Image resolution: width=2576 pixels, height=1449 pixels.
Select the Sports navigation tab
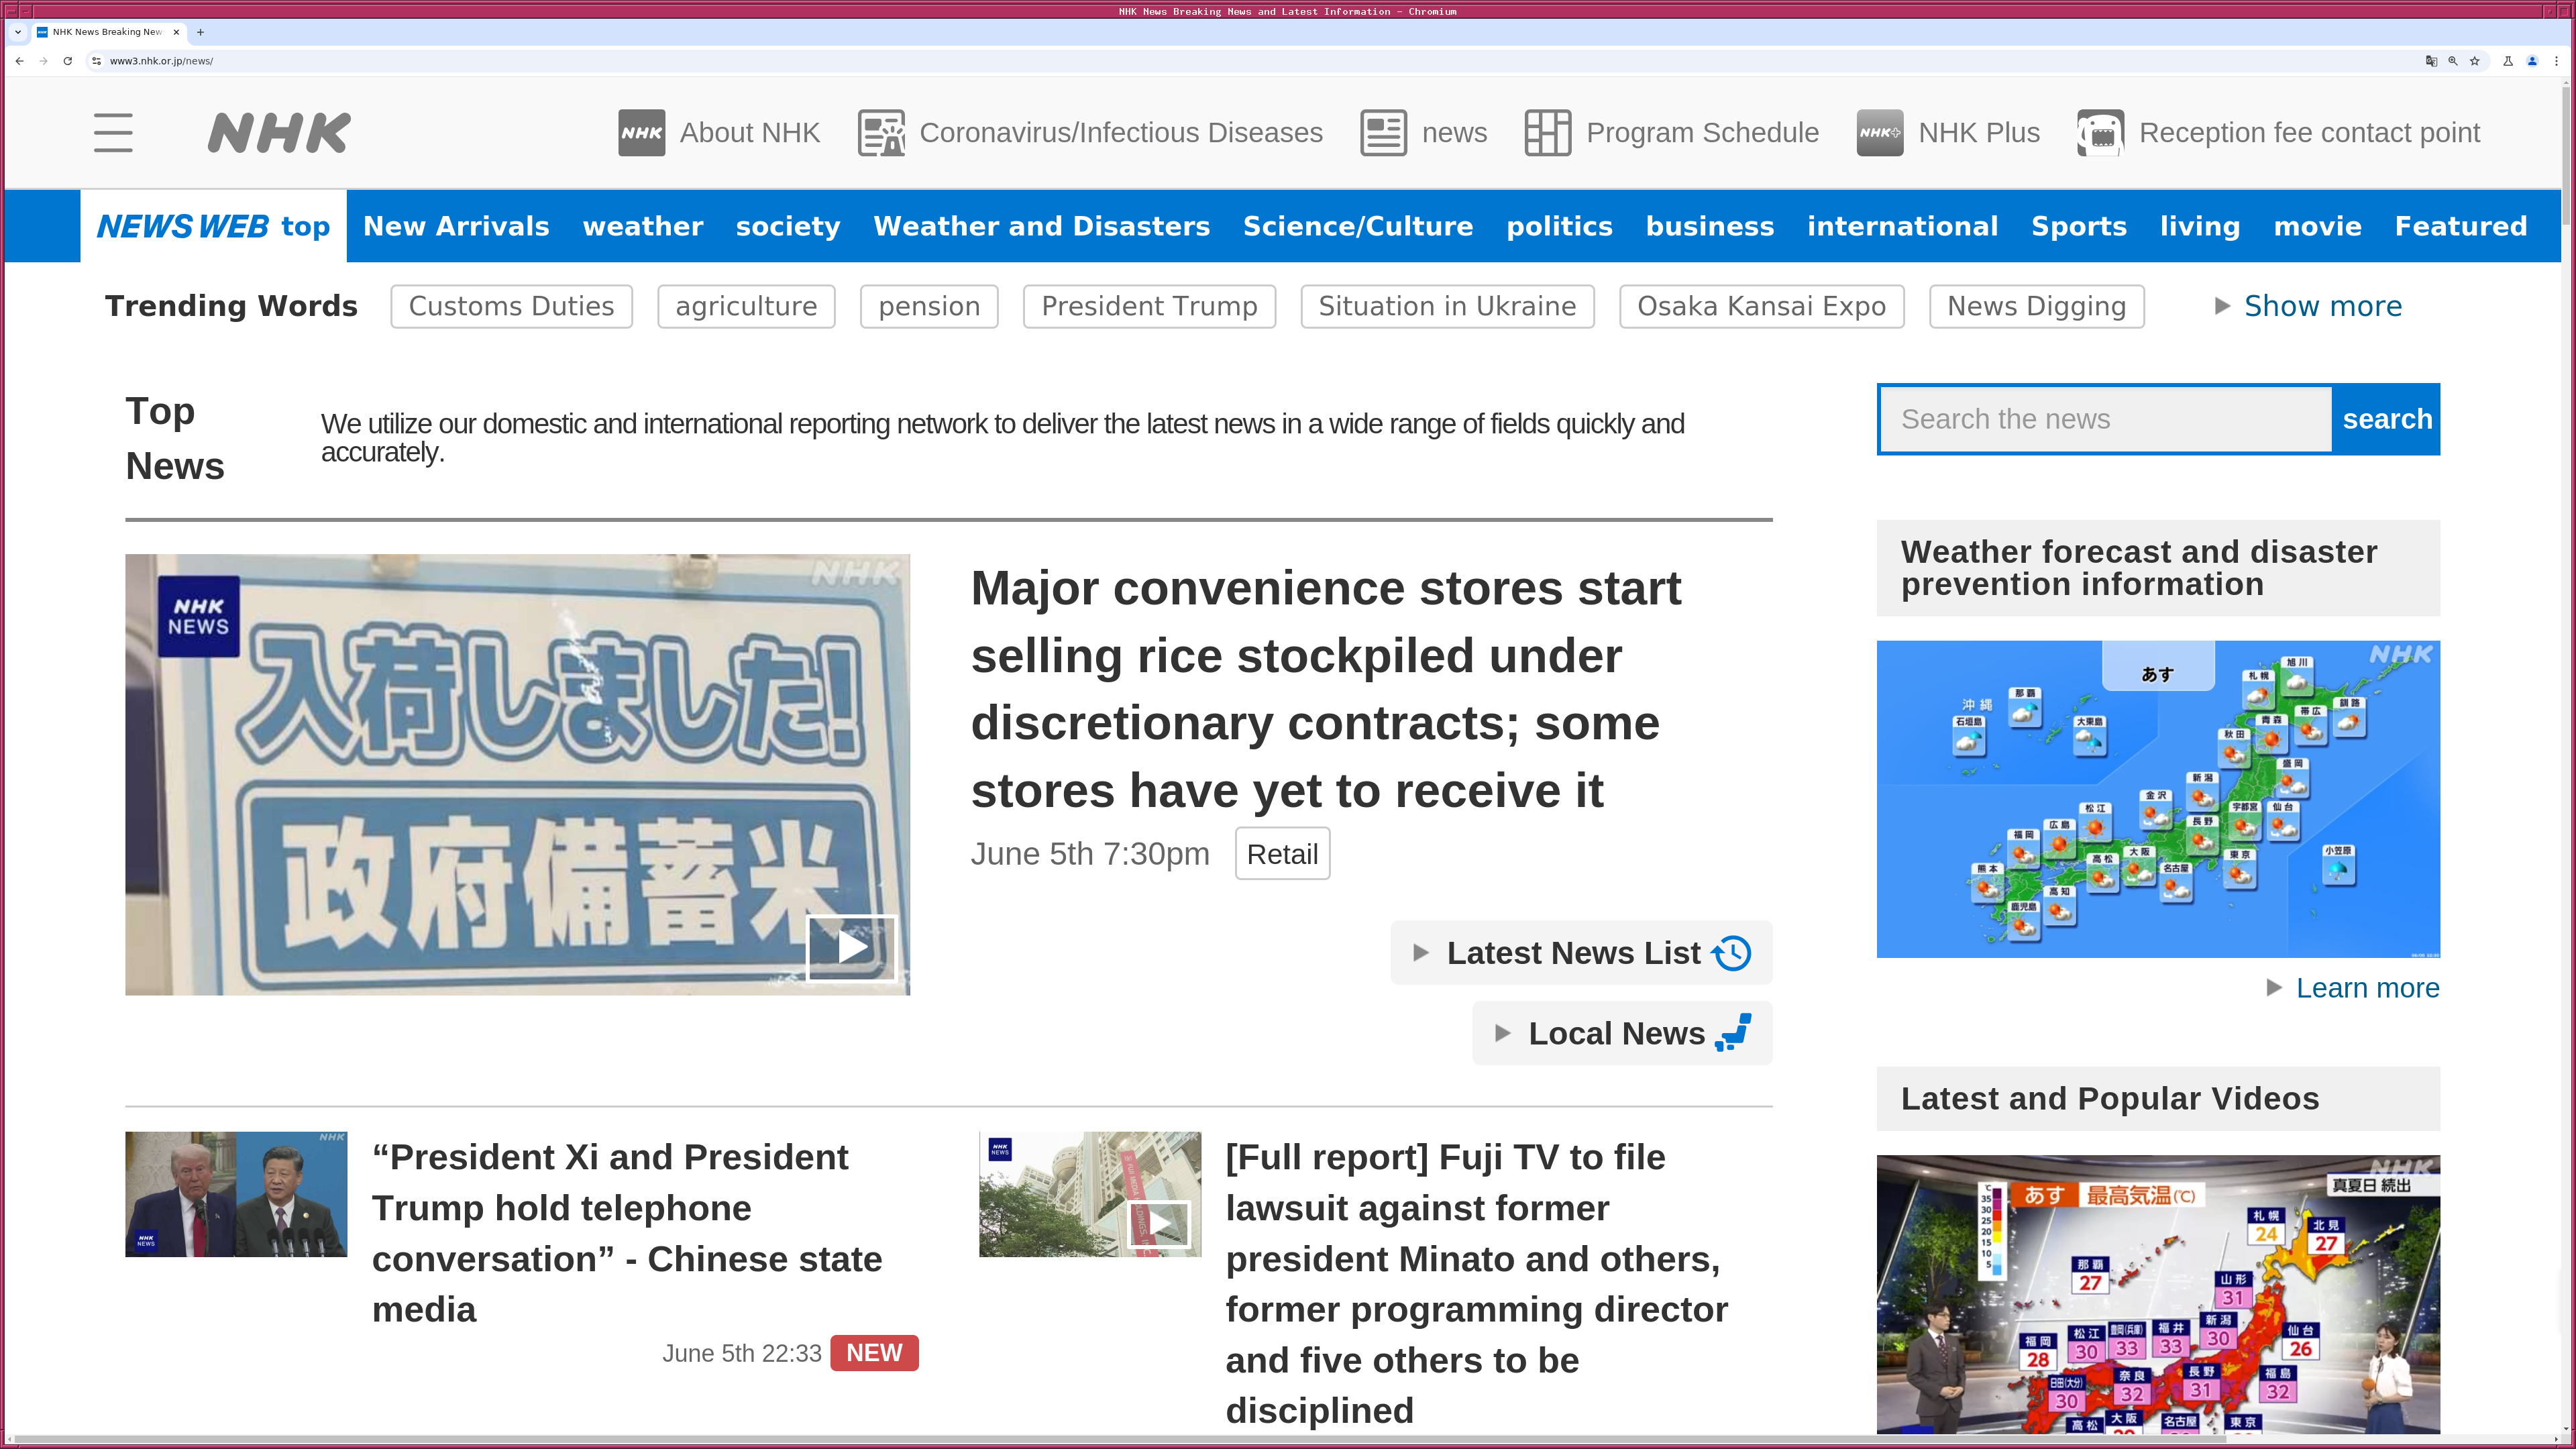pyautogui.click(x=2078, y=226)
